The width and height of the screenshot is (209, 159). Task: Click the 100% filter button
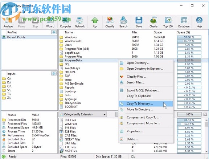click(189, 114)
